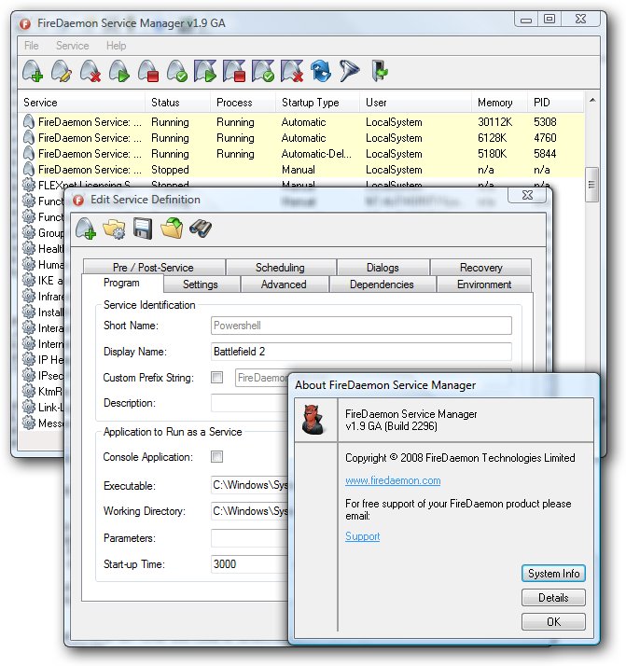Switch to the Recovery tab

click(480, 267)
